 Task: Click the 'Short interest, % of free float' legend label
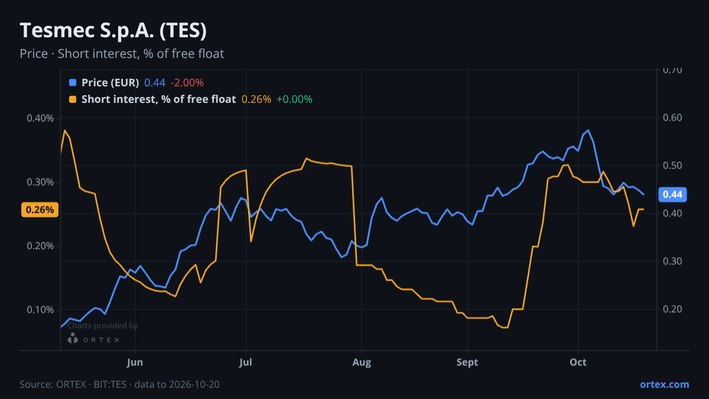158,99
